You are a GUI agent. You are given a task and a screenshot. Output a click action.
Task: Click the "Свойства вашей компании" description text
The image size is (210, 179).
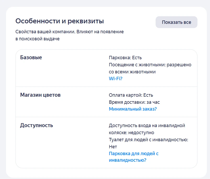(x=70, y=35)
